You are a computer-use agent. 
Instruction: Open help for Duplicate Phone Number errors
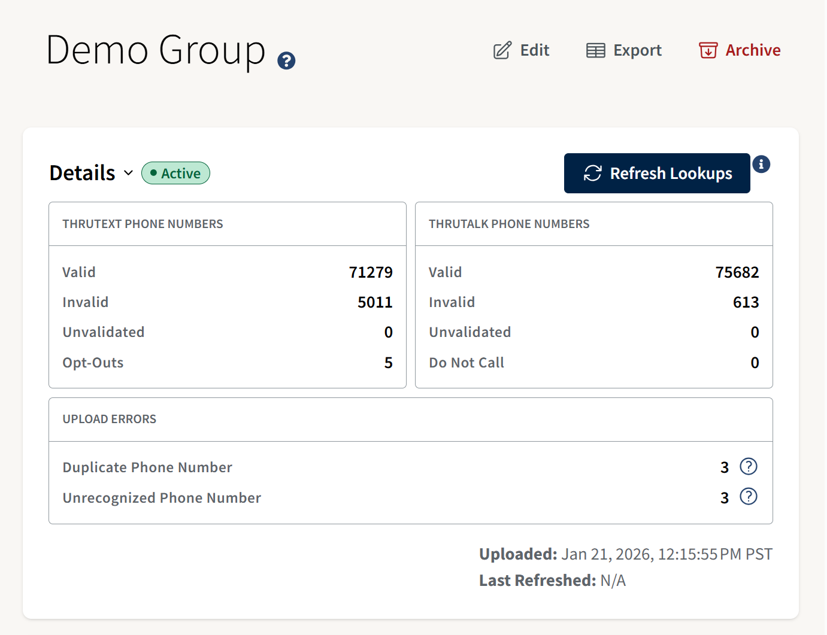(749, 466)
